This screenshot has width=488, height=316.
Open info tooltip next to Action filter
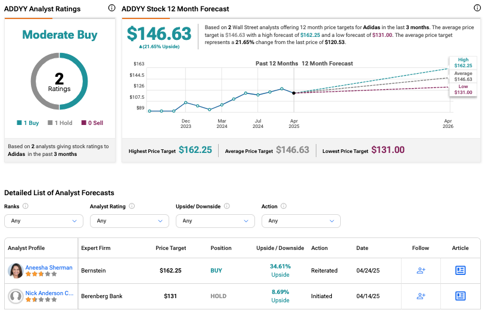point(284,206)
